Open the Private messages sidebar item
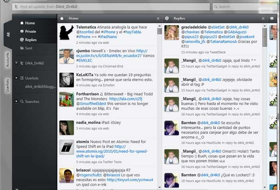This screenshot has height=190, width=280. [x=28, y=32]
